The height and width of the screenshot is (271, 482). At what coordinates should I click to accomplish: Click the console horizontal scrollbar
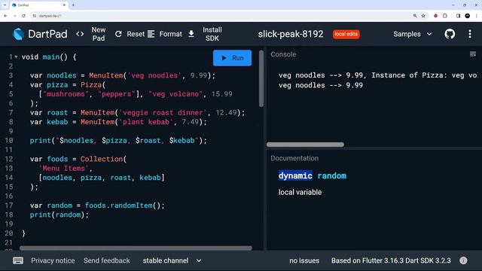pyautogui.click(x=305, y=145)
